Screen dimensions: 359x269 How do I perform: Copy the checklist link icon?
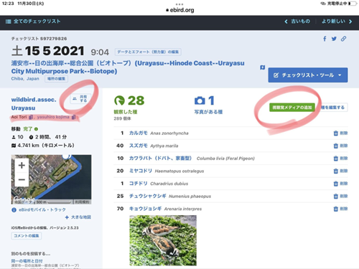point(343,39)
